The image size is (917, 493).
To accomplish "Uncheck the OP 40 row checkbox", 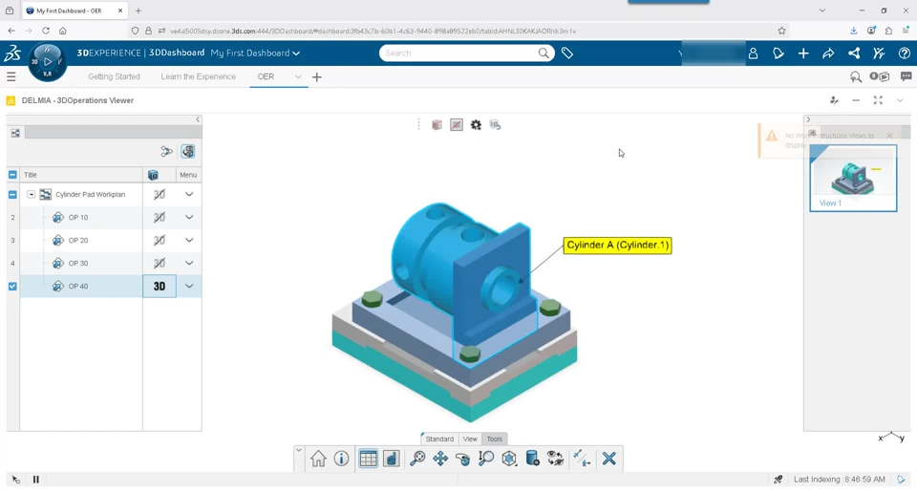I will click(x=12, y=287).
